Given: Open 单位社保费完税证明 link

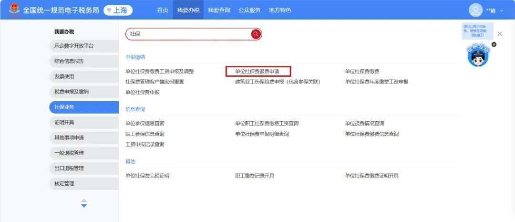Looking at the screenshot, I should coord(147,176).
